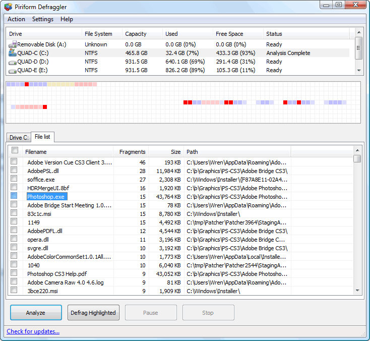Click the Drive column header
Image resolution: width=370 pixels, height=341 pixels.
44,34
